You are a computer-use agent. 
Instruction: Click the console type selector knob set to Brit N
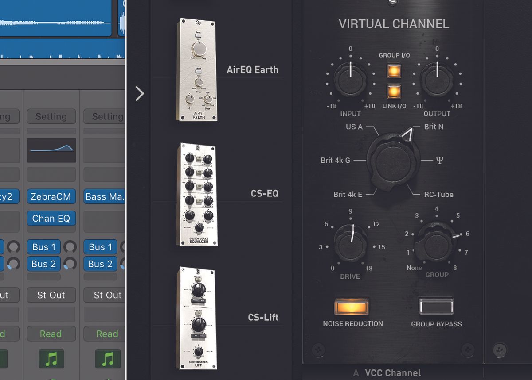(392, 162)
